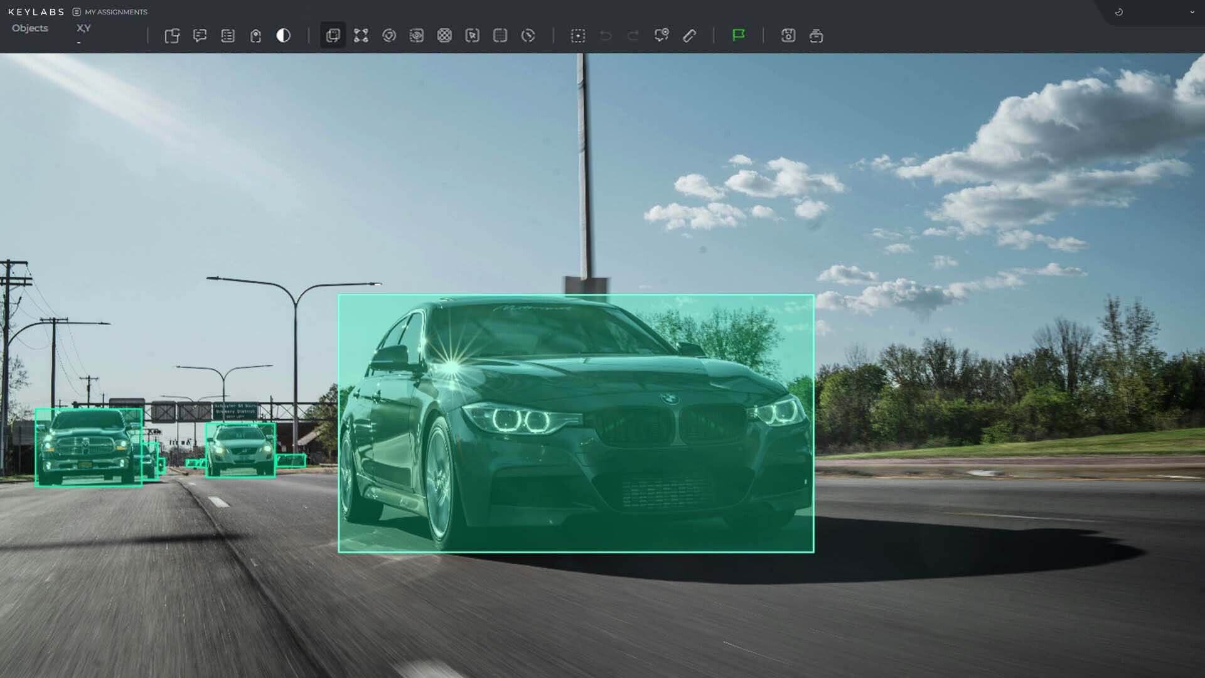Image resolution: width=1205 pixels, height=678 pixels.
Task: Open the comments tool in the toolbar
Action: pos(201,36)
